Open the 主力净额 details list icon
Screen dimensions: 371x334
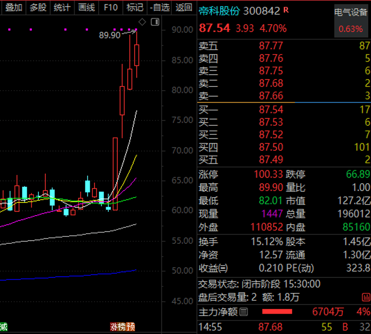coord(244,312)
